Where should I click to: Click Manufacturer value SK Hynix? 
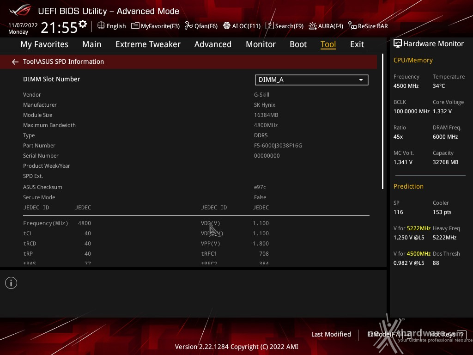click(265, 105)
